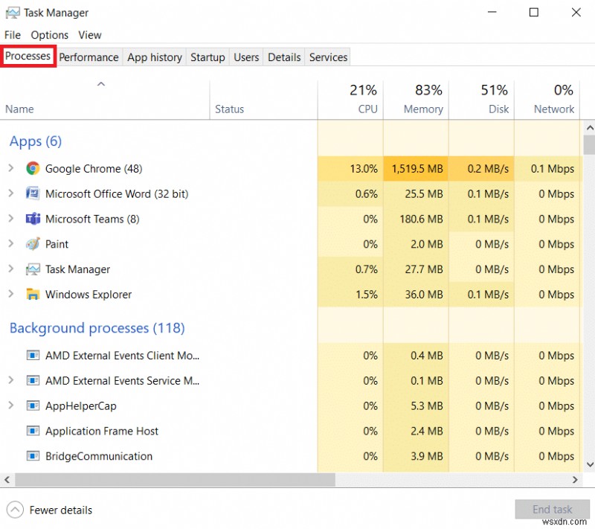Click the Task Manager icon in the process list

pos(33,269)
